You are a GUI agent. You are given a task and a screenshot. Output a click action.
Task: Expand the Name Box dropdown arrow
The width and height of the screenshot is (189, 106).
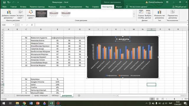14,25
